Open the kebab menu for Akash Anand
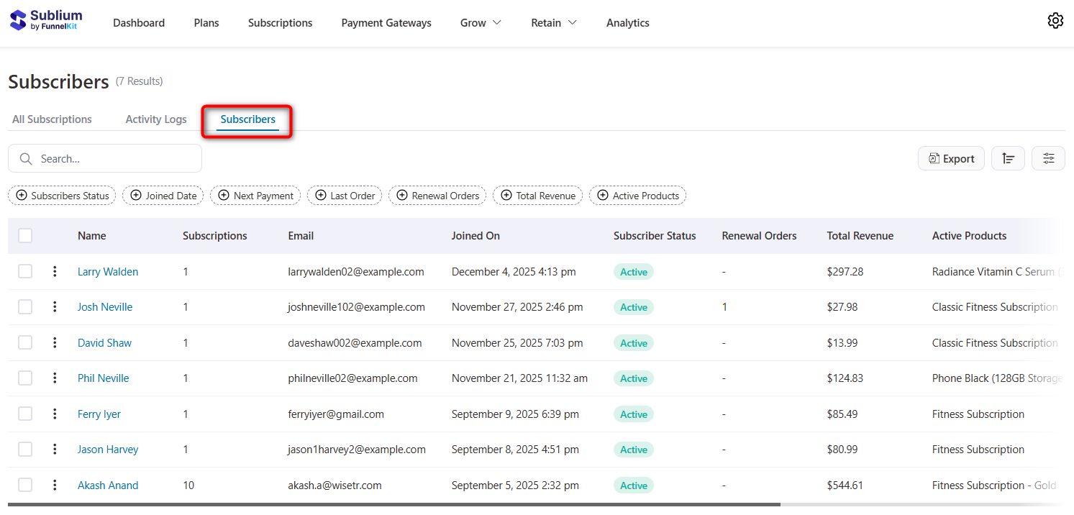The height and width of the screenshot is (515, 1074). click(55, 485)
